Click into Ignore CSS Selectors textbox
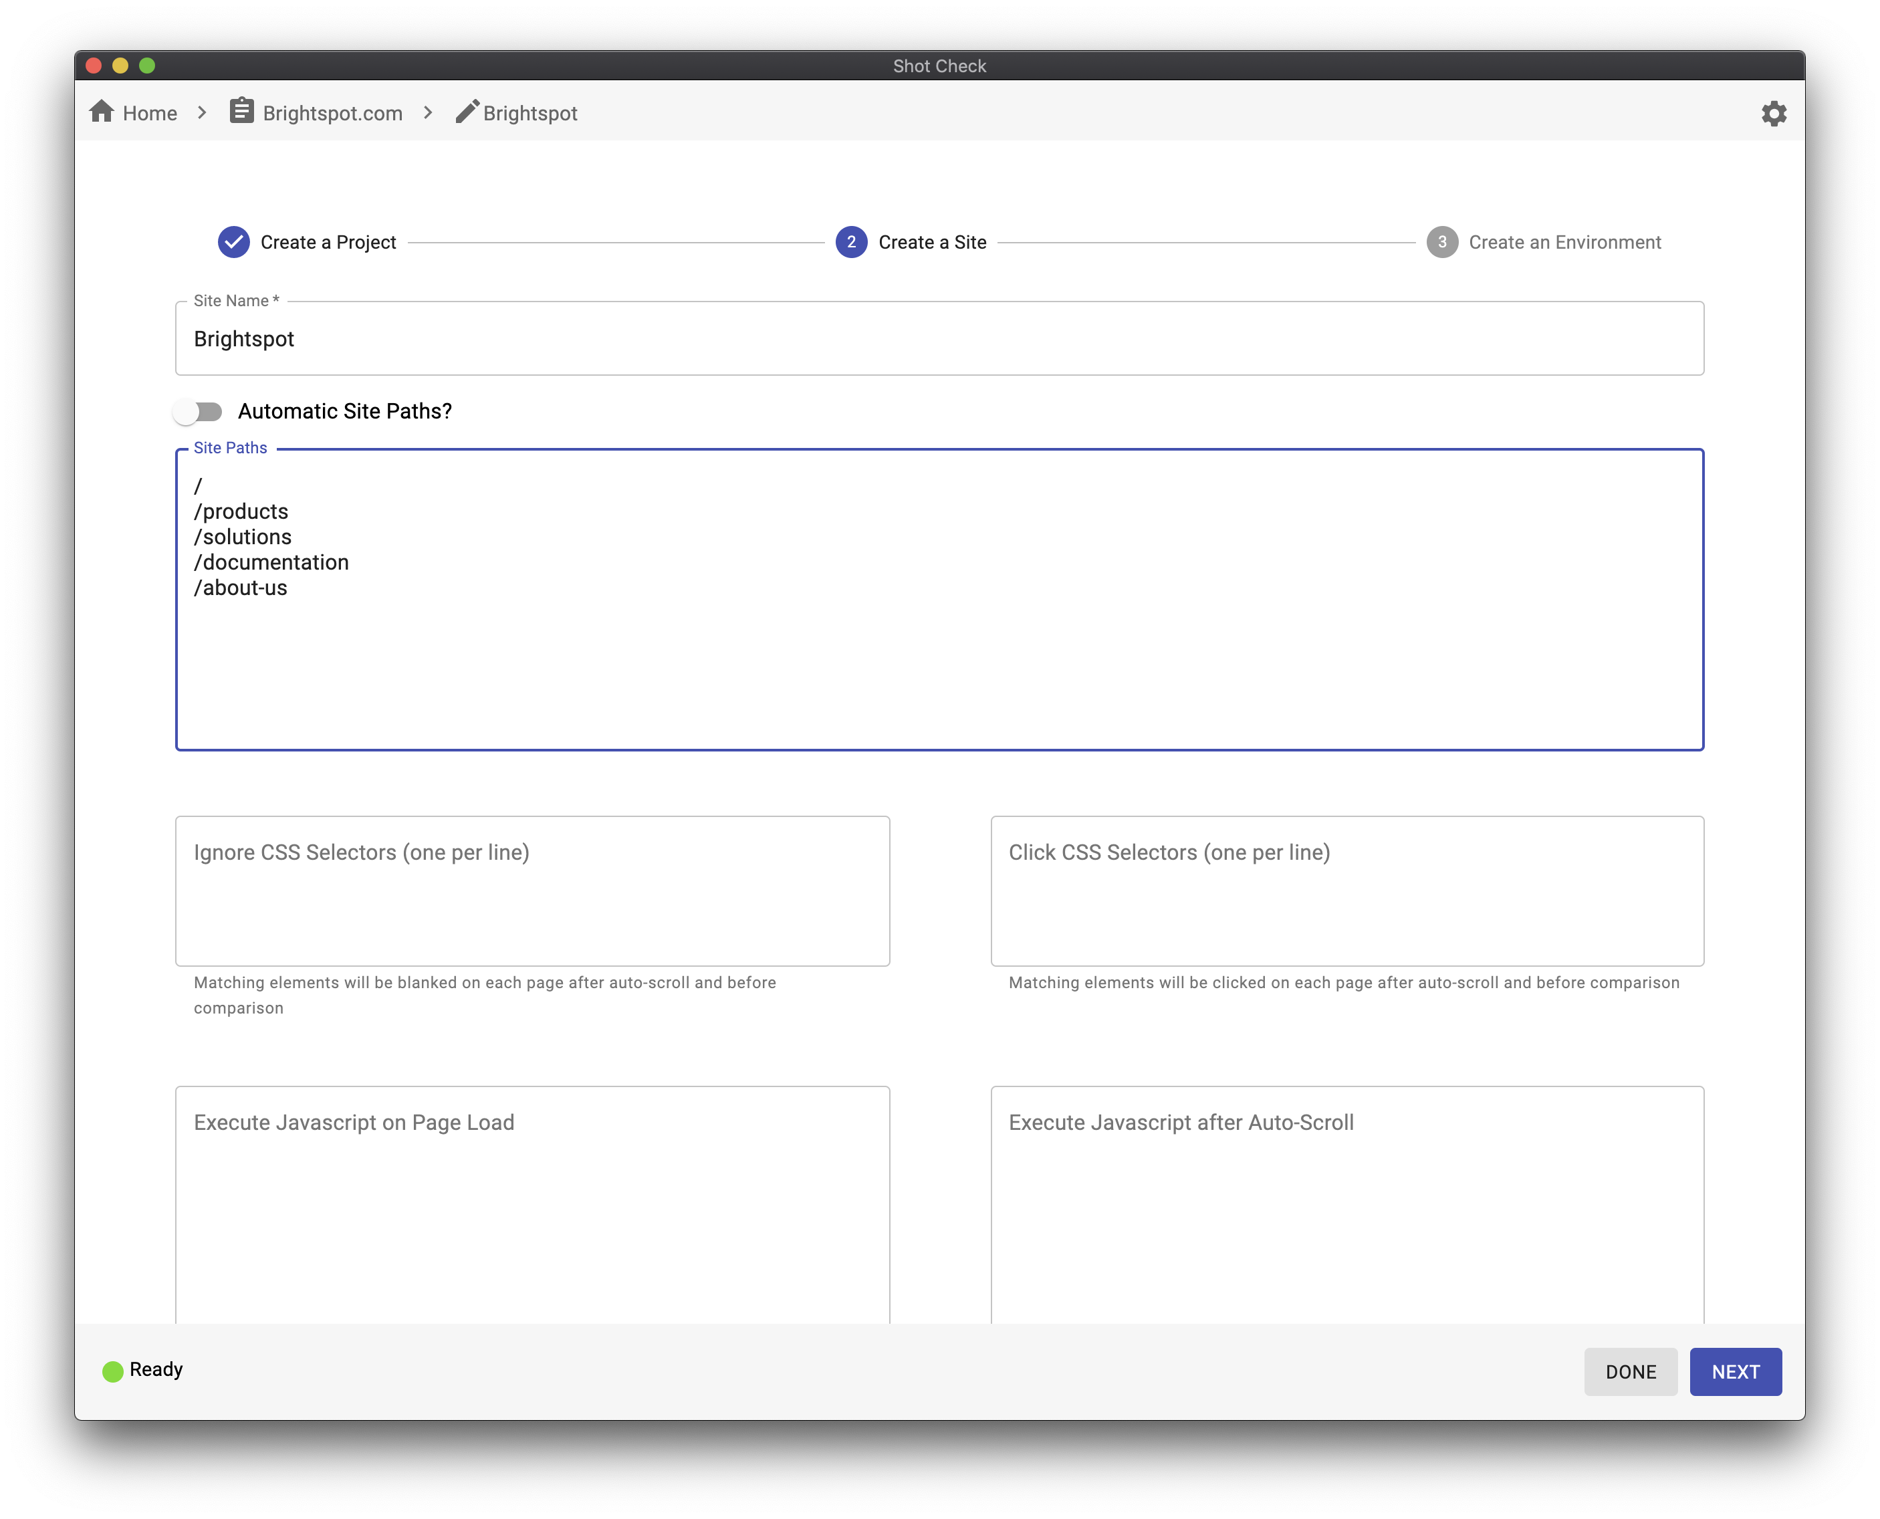The height and width of the screenshot is (1519, 1880). coord(532,892)
